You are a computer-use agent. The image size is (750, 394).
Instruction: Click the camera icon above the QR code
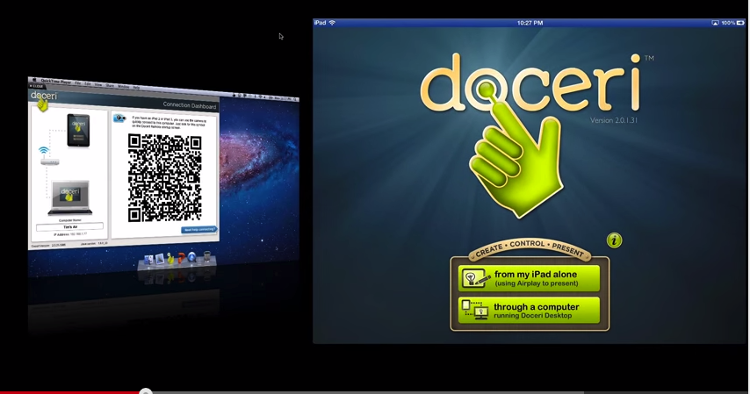tap(119, 118)
